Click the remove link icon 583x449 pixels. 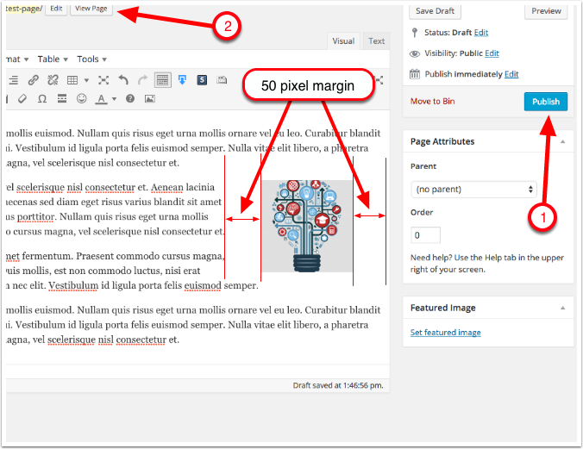pos(53,80)
